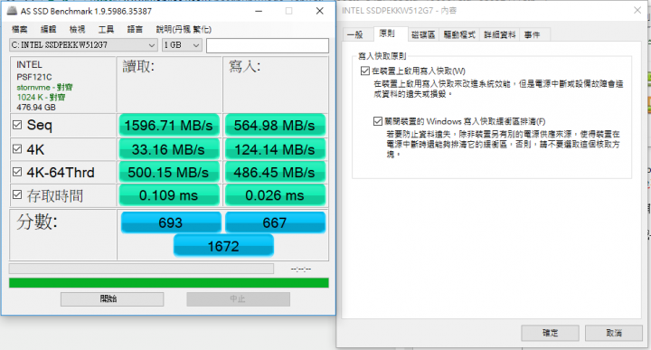
Task: Click the read access time 0.109 ms
Action: (169, 195)
